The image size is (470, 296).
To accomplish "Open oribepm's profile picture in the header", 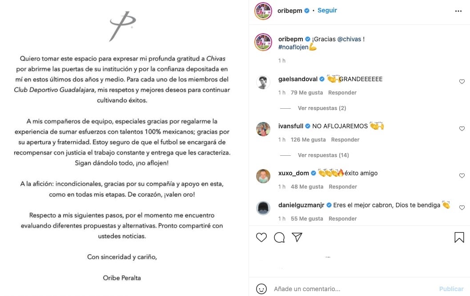I will (263, 11).
